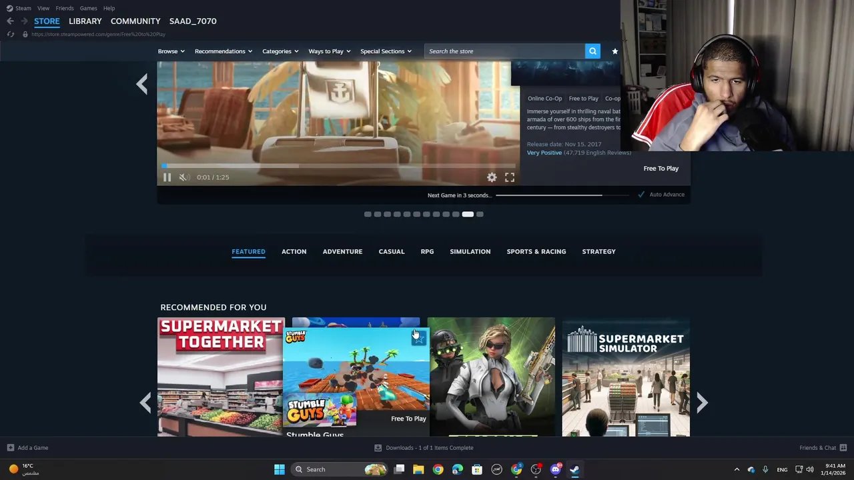Expand the Special Sections dropdown

(386, 51)
